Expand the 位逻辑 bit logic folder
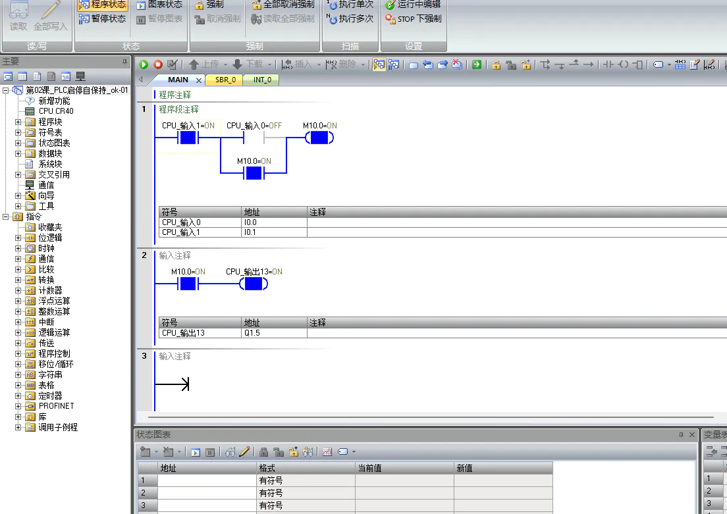Image resolution: width=727 pixels, height=514 pixels. click(x=18, y=238)
